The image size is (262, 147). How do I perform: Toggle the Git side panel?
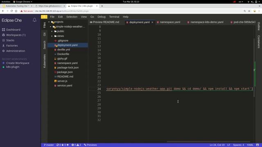point(44,34)
